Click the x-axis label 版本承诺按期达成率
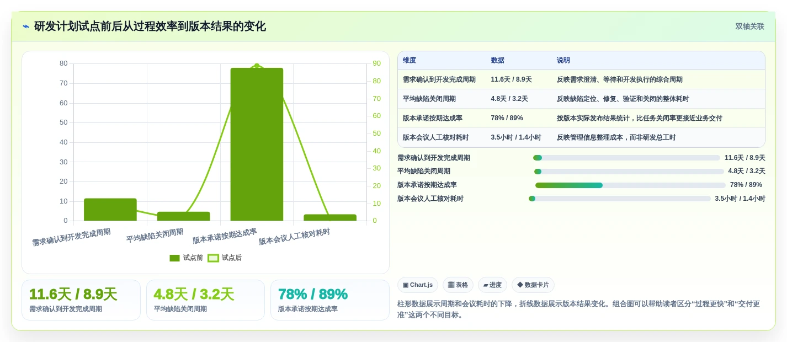Image resolution: width=787 pixels, height=342 pixels. point(225,236)
